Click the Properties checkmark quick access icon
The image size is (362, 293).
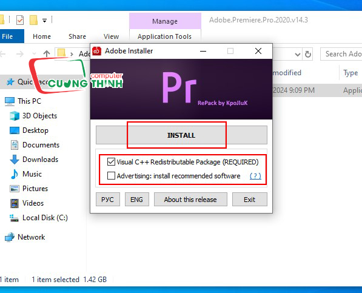[20, 20]
